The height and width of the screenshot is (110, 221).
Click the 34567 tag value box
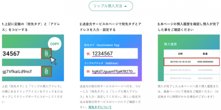22,54
